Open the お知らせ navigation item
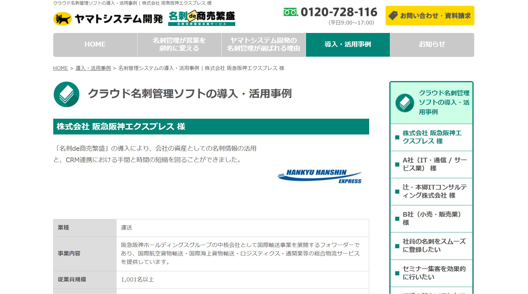Screen dimensions: 528x294 coord(432,45)
